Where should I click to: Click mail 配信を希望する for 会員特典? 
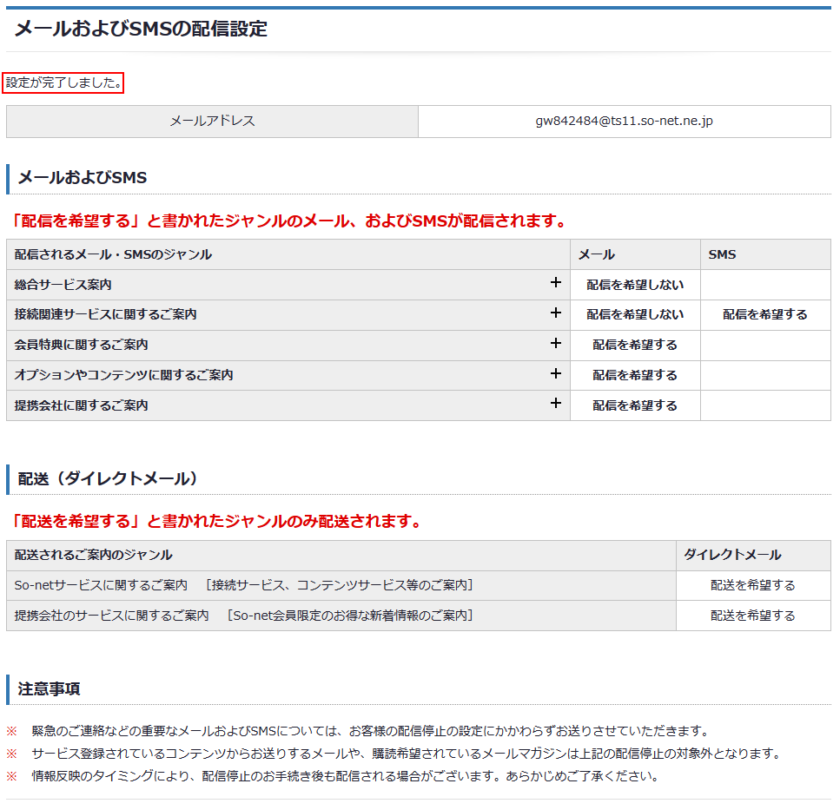[634, 346]
